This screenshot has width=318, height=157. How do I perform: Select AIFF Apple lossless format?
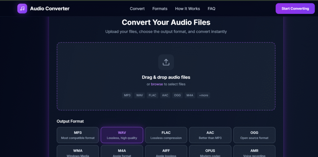click(x=166, y=152)
